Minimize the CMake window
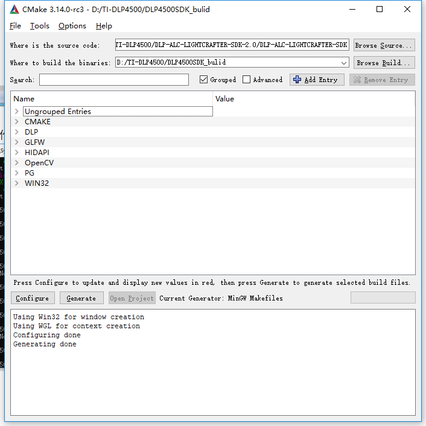The width and height of the screenshot is (426, 426). point(352,9)
